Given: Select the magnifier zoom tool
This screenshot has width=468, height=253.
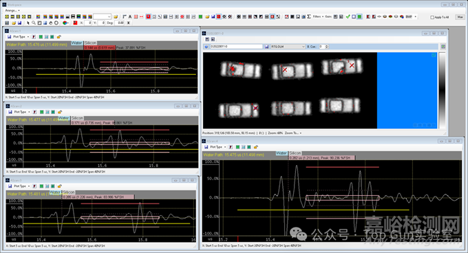Looking at the screenshot, I should click(34, 23).
